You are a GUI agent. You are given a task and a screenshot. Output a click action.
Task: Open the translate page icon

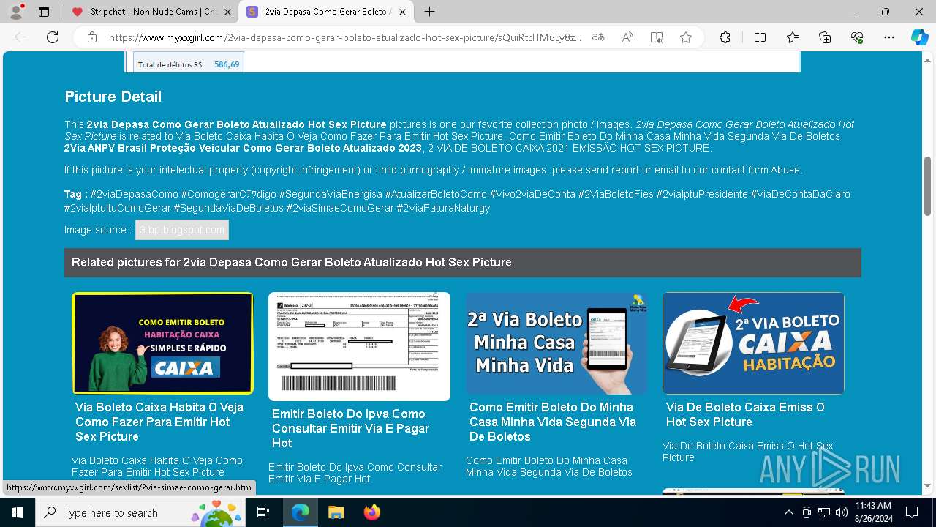[x=598, y=37]
